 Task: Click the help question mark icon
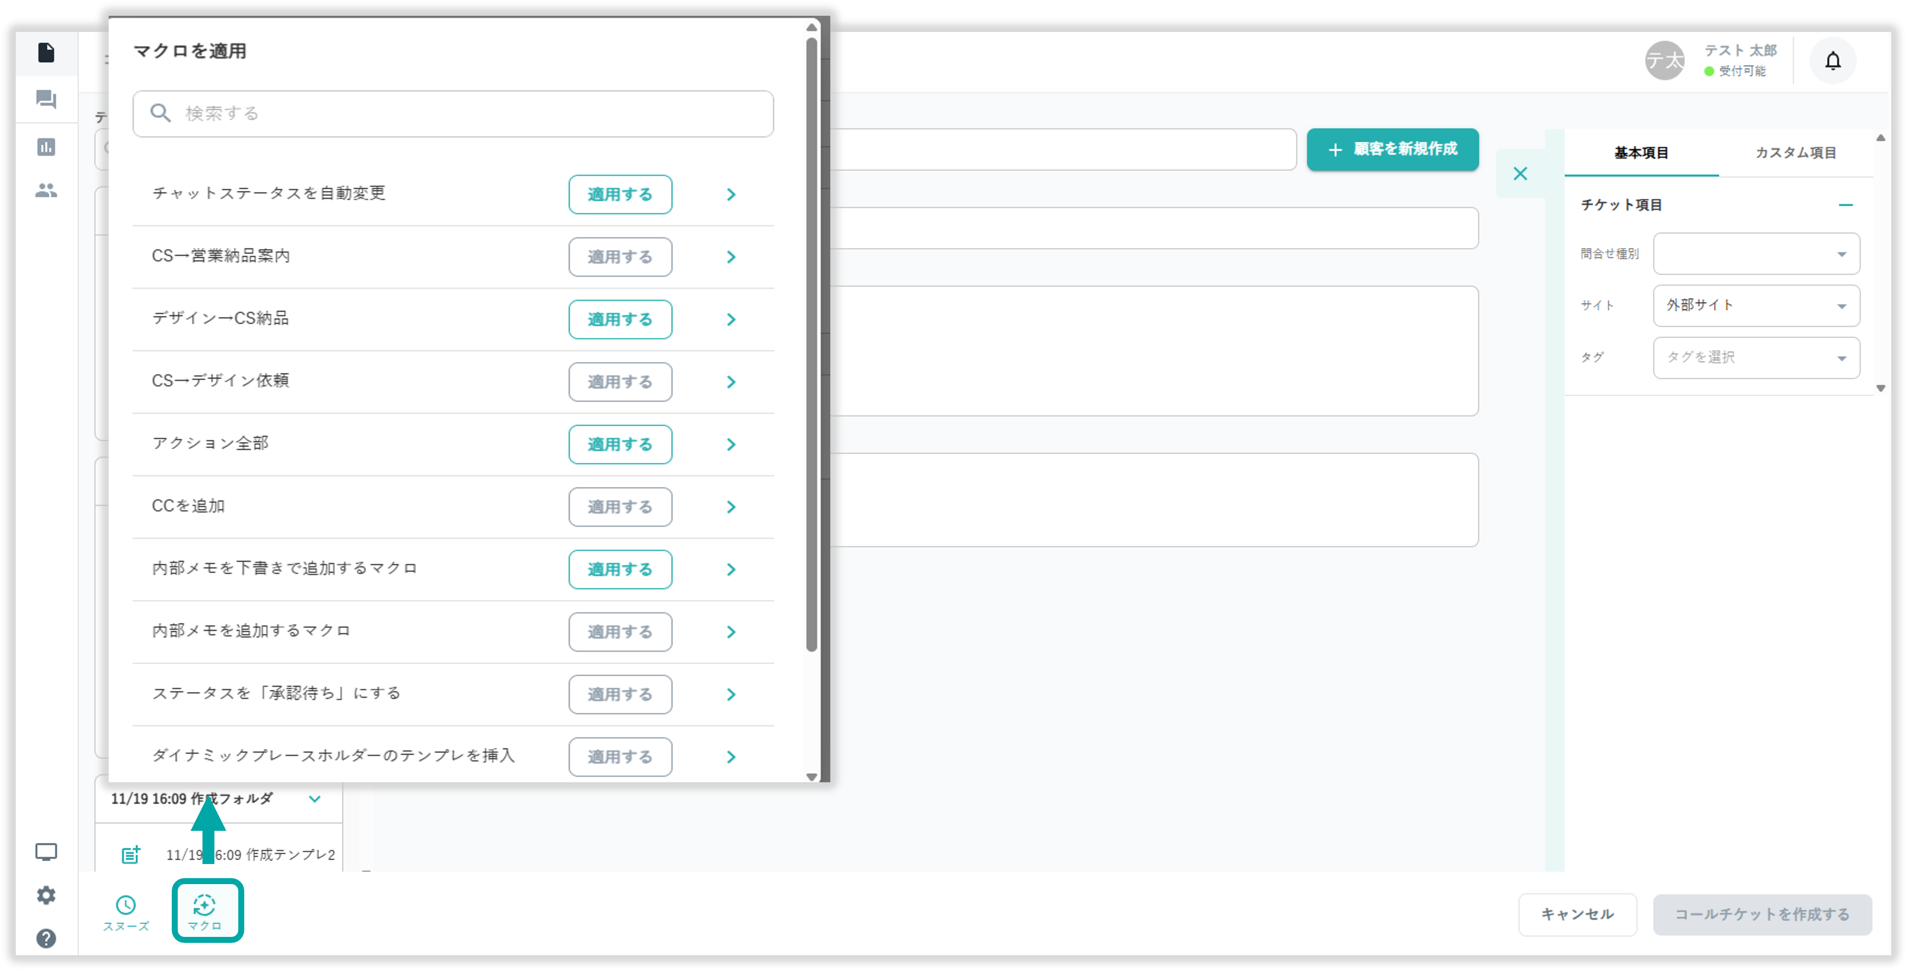(46, 939)
